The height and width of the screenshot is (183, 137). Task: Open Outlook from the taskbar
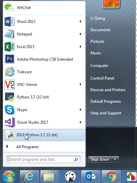(91, 176)
